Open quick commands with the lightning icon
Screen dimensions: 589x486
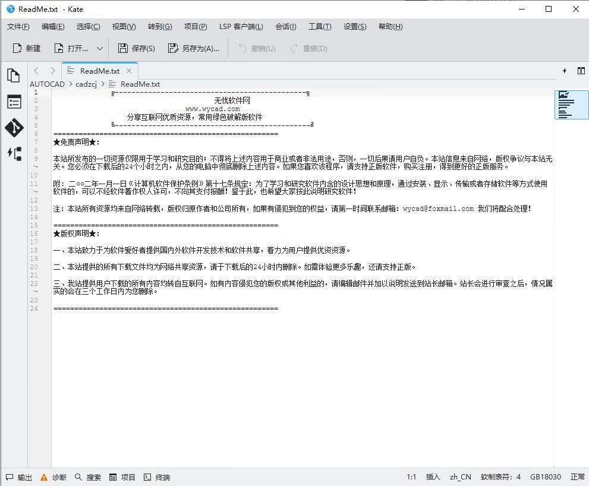point(564,71)
